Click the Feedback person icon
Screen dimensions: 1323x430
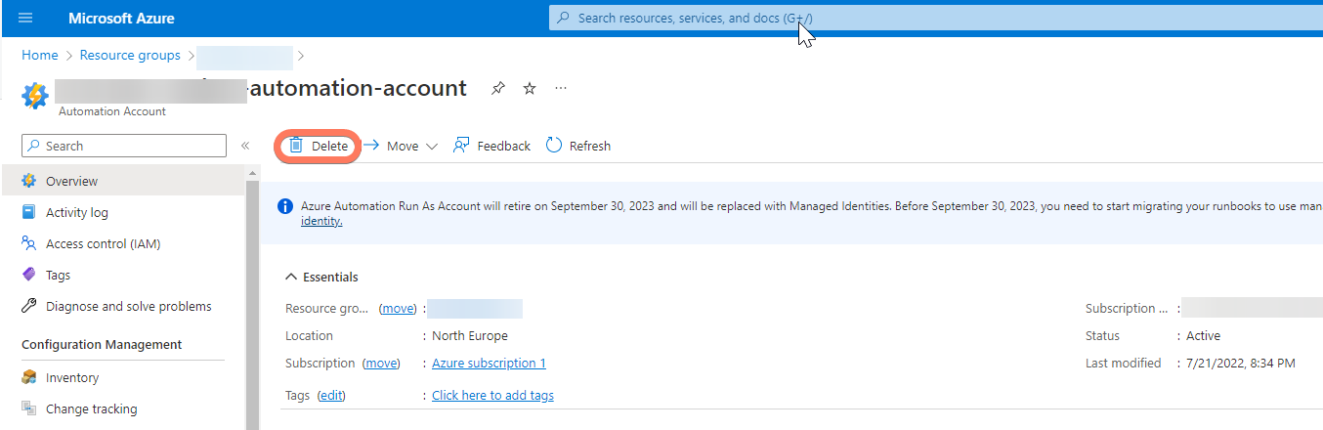pos(461,145)
